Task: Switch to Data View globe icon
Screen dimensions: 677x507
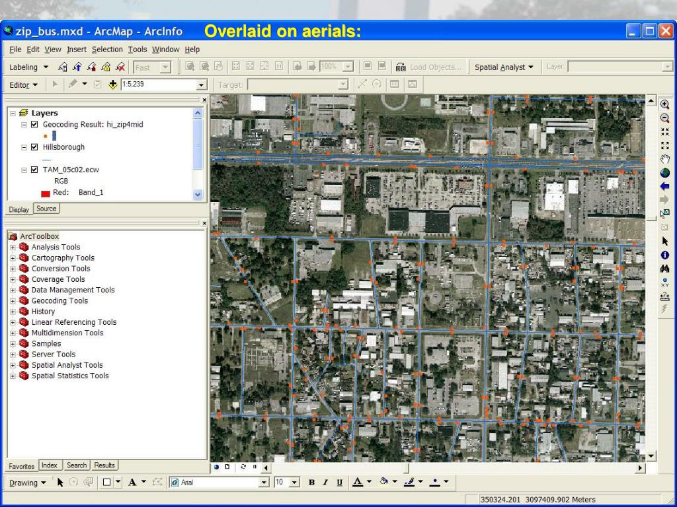Action: [x=216, y=467]
